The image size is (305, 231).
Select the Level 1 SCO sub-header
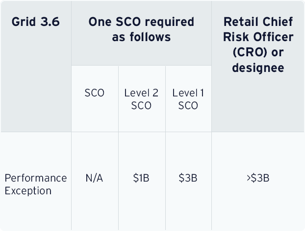click(x=188, y=99)
